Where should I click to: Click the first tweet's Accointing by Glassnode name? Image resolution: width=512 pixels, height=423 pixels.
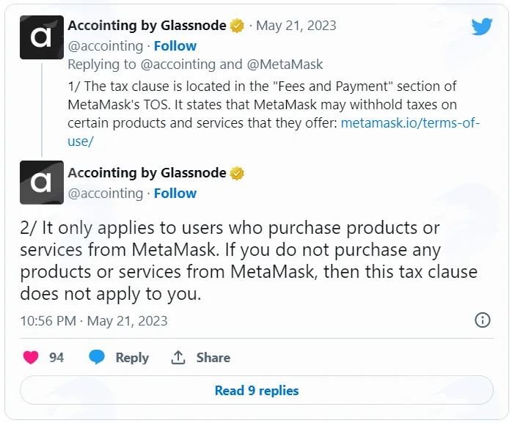click(x=147, y=26)
